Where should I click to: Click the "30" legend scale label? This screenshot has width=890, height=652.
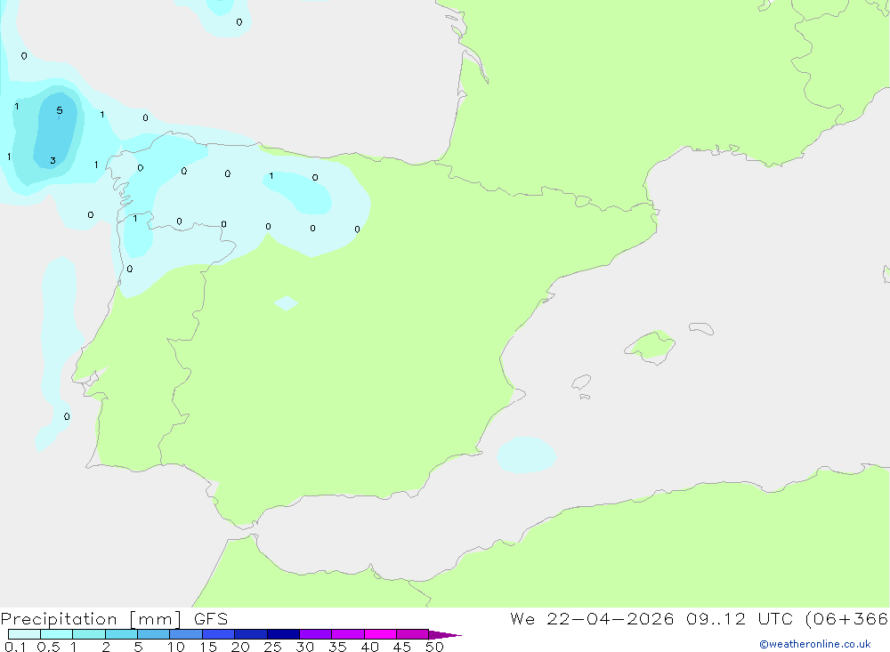pos(304,647)
